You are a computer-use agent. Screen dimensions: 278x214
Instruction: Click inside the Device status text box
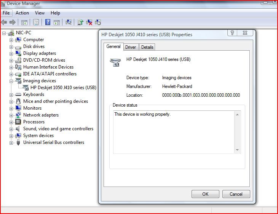[x=174, y=132]
